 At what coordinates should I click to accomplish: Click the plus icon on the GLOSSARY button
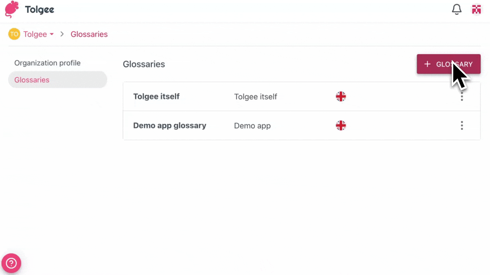tap(427, 64)
